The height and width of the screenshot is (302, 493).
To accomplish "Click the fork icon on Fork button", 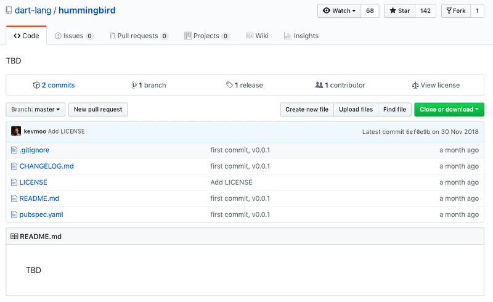I will pyautogui.click(x=449, y=10).
